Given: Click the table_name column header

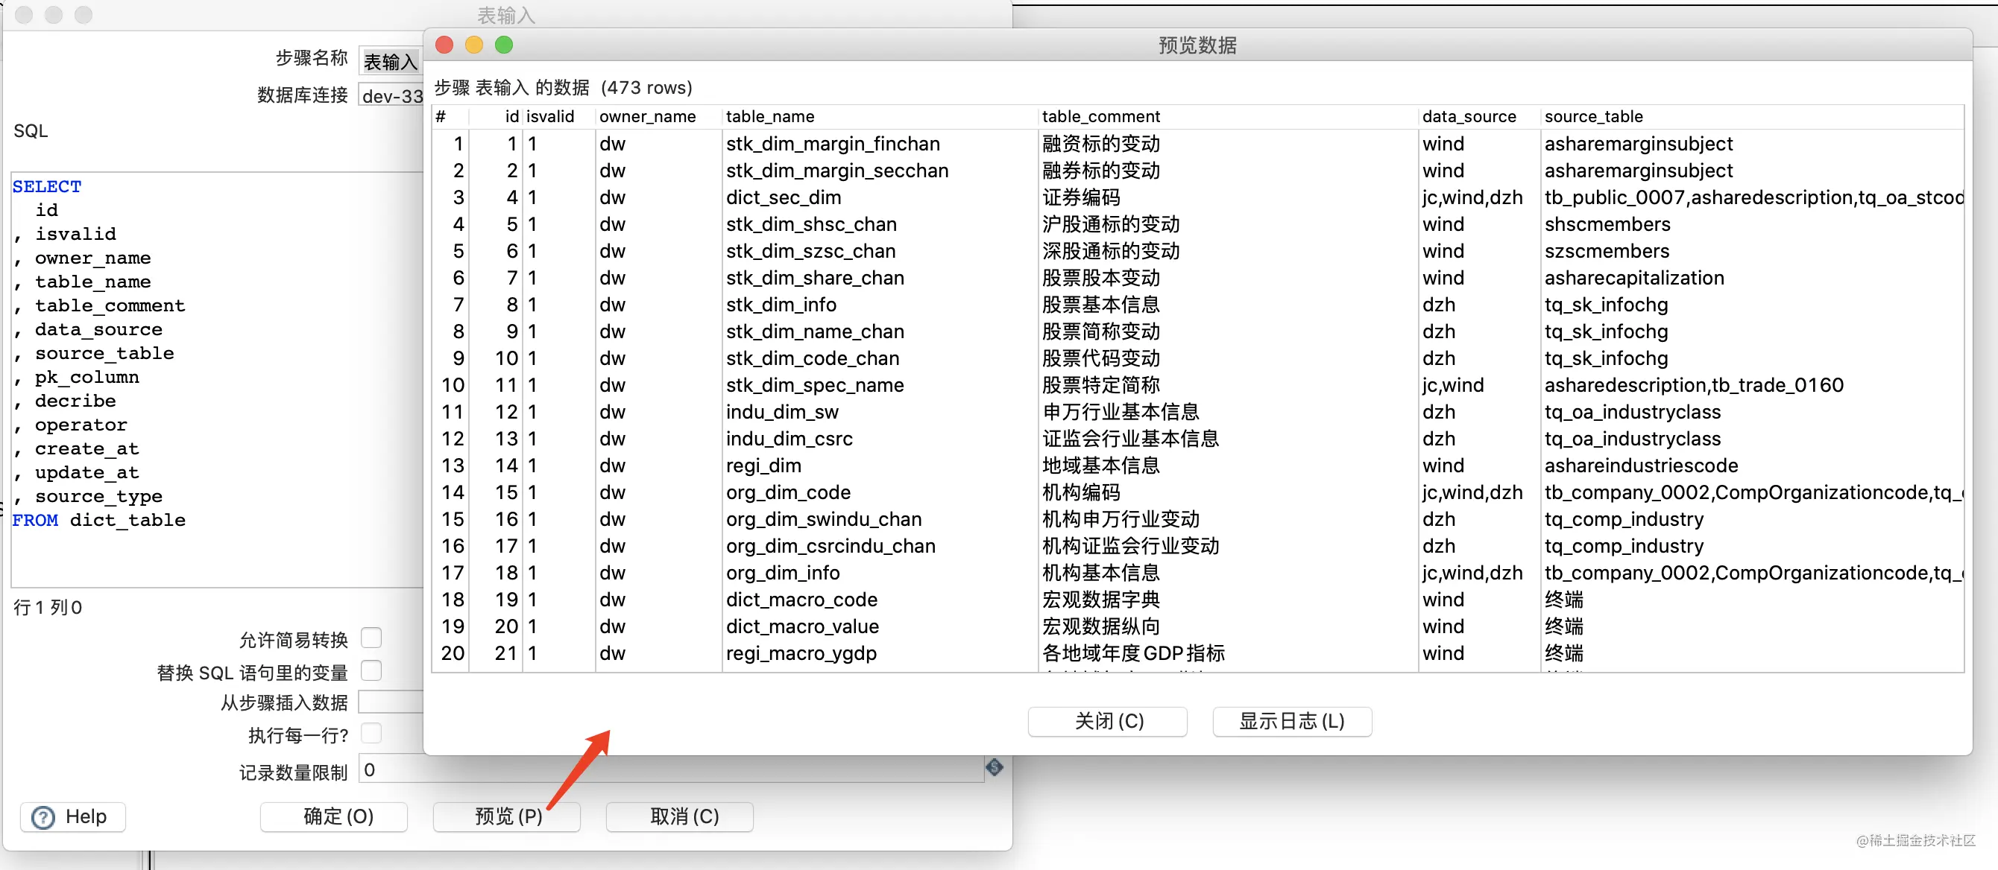Looking at the screenshot, I should 770,116.
